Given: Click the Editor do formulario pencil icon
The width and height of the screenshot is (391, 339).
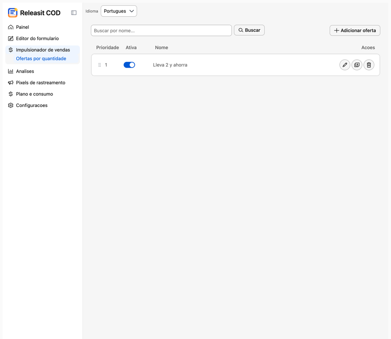Looking at the screenshot, I should click(x=10, y=39).
